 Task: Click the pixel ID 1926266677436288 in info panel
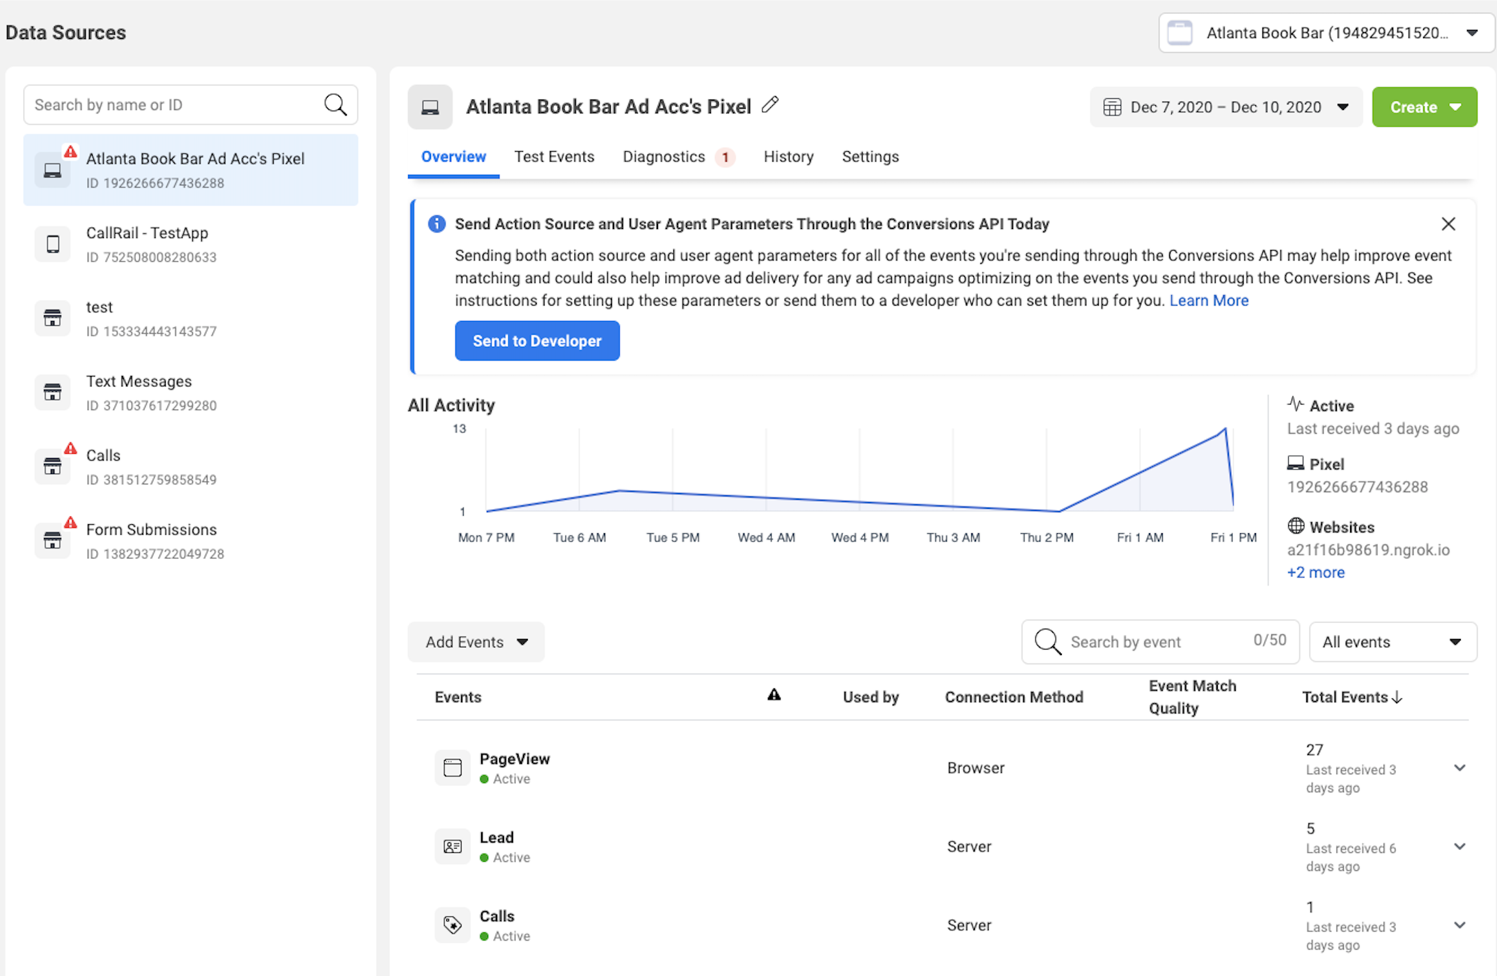(x=1357, y=487)
